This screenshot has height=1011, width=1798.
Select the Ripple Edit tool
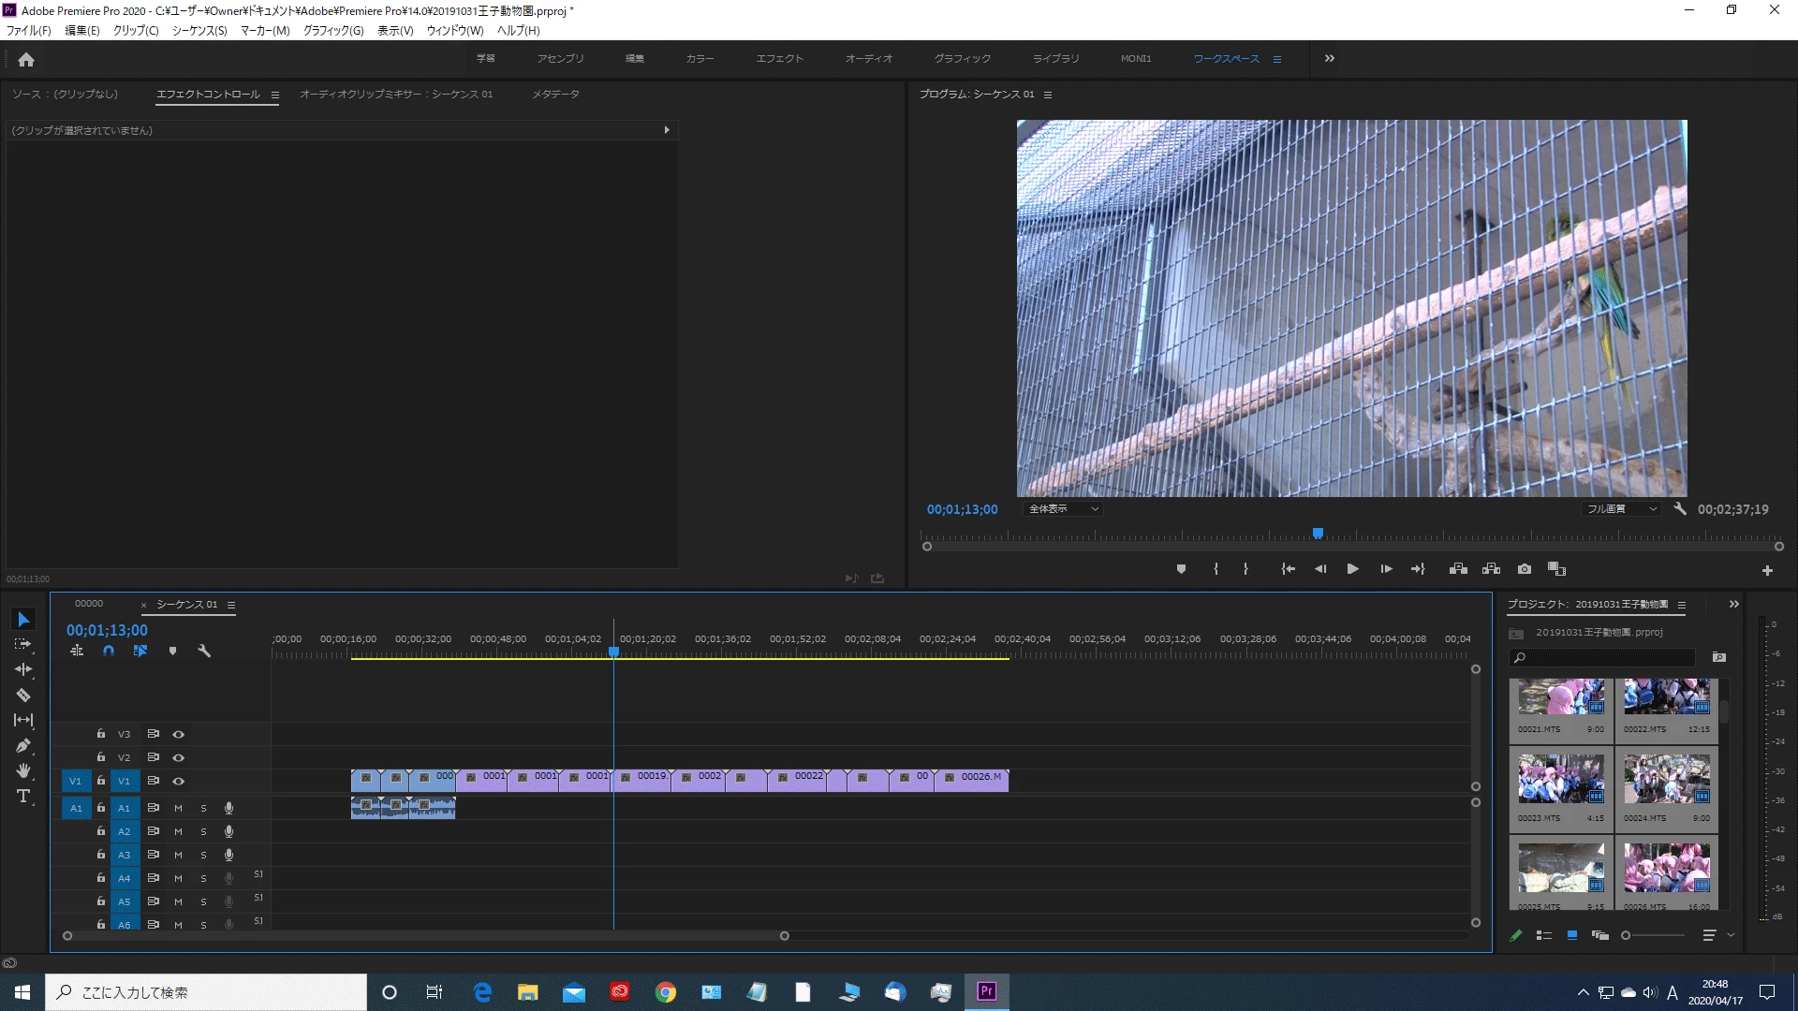23,670
